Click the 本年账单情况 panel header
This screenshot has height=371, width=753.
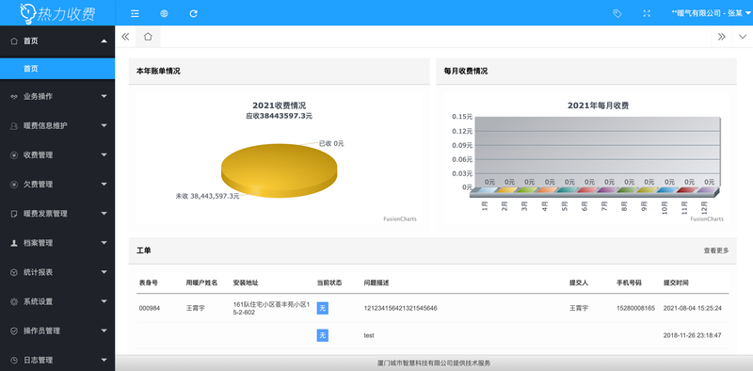[279, 72]
